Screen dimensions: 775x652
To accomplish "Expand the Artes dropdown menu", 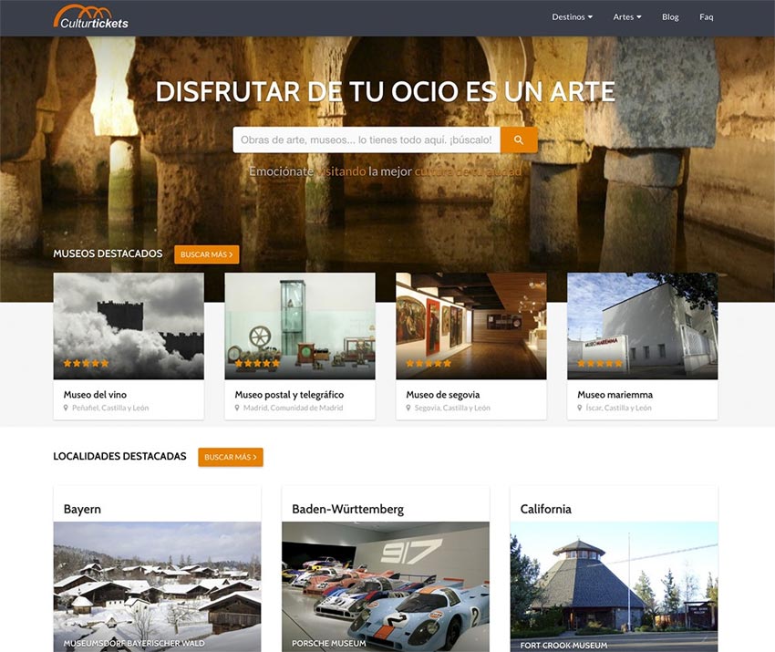I will [626, 17].
